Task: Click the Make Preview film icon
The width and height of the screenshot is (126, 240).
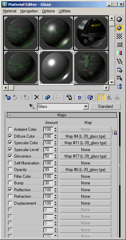Action: (x=119, y=61)
